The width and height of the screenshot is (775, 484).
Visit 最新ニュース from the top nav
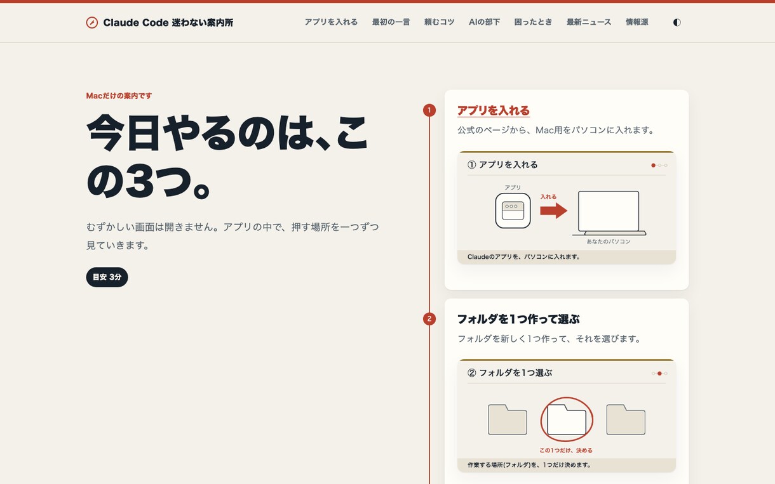(x=589, y=22)
